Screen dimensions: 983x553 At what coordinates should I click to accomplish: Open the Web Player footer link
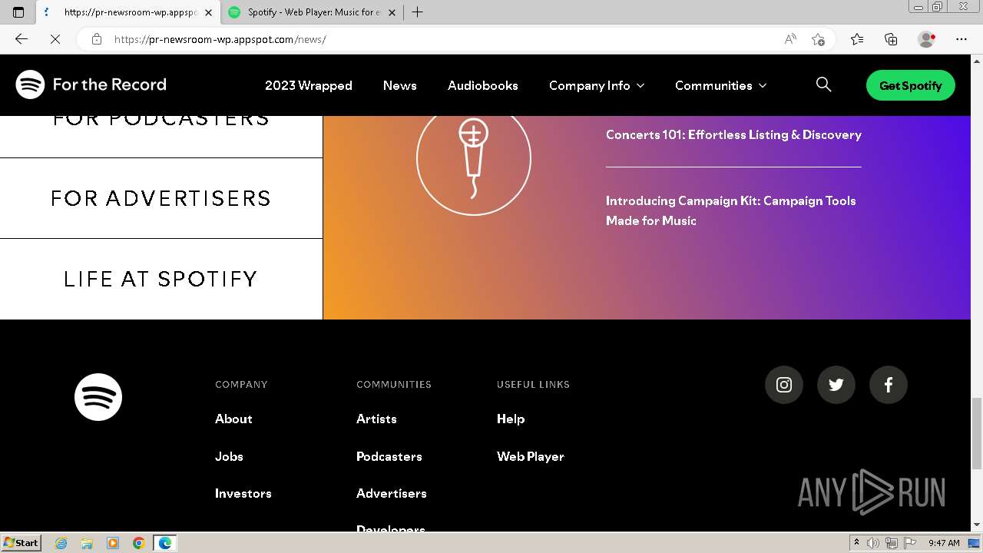[x=531, y=456]
